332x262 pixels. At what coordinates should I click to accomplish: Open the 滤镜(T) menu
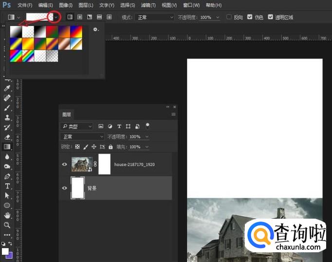[x=148, y=5]
